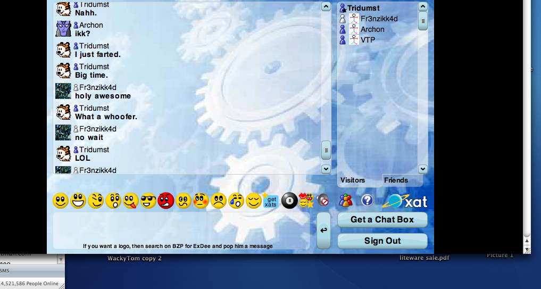Screen dimensions: 541x289
Task: Toggle the sound mute speaker icon
Action: (322, 200)
